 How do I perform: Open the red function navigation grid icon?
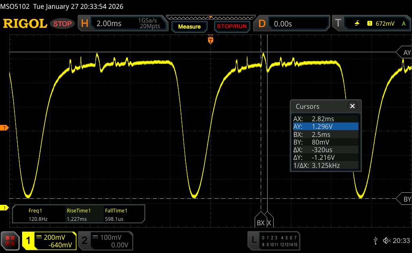tap(10, 240)
